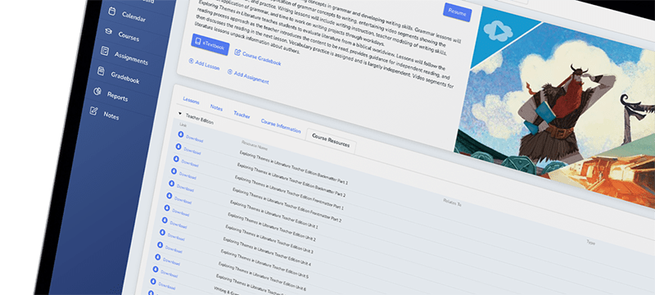The height and width of the screenshot is (295, 655).
Task: Click the Link column header
Action: [x=183, y=125]
